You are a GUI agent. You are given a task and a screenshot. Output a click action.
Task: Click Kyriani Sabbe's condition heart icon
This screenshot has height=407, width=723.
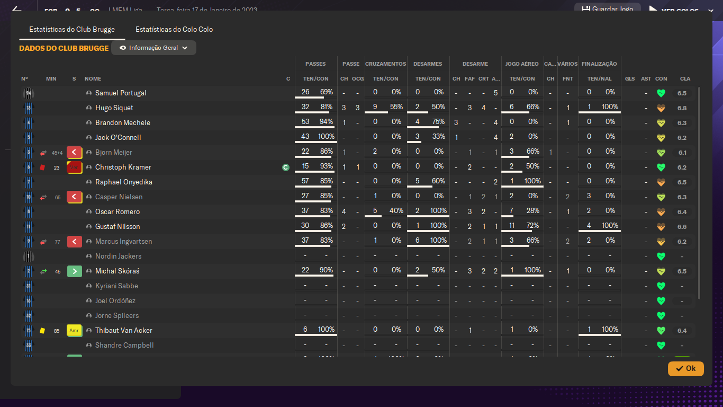[x=661, y=286]
